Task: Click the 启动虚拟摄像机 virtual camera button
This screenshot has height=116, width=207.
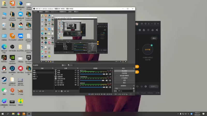Action: coord(124,76)
